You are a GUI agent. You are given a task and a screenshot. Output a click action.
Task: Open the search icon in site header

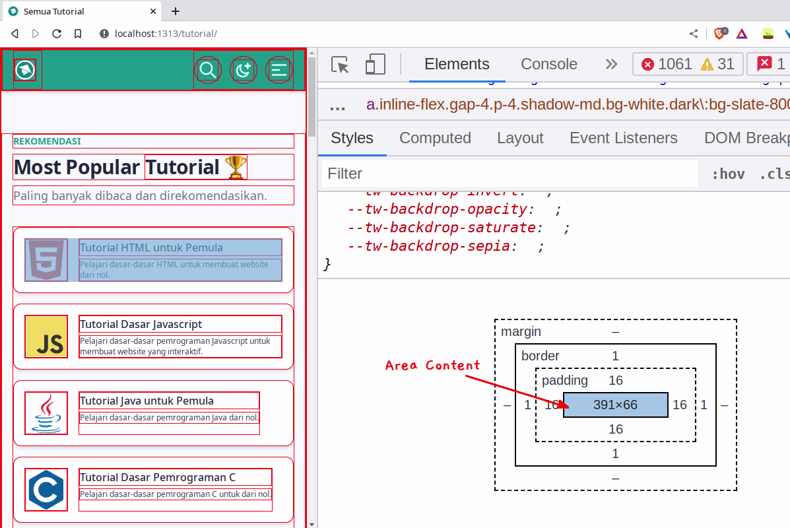point(208,69)
